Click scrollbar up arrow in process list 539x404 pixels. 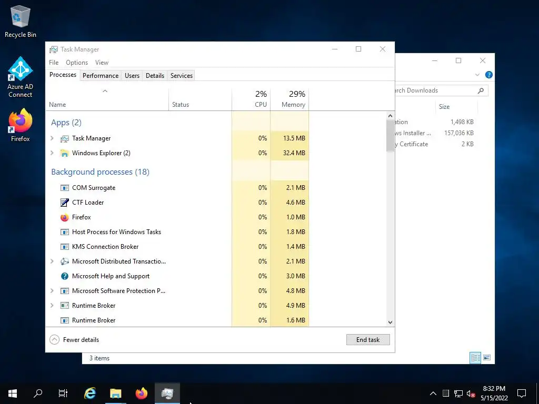click(390, 116)
